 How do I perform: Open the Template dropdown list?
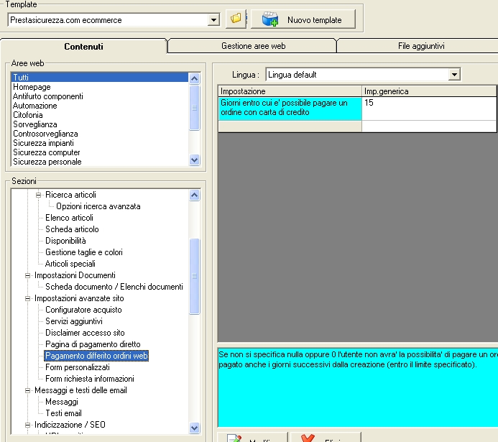(213, 20)
